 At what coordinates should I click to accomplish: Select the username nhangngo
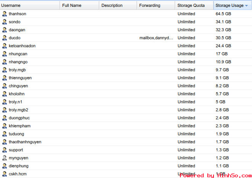coord(18,62)
